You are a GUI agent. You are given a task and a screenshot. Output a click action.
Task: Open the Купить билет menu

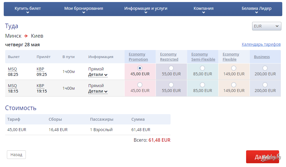click(x=28, y=9)
